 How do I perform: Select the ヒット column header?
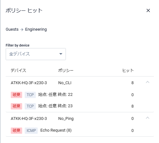coord(128,71)
